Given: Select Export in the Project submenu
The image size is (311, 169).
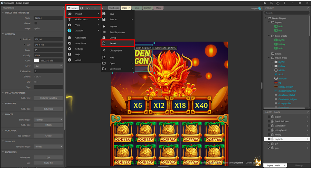Looking at the screenshot, I should (118, 43).
